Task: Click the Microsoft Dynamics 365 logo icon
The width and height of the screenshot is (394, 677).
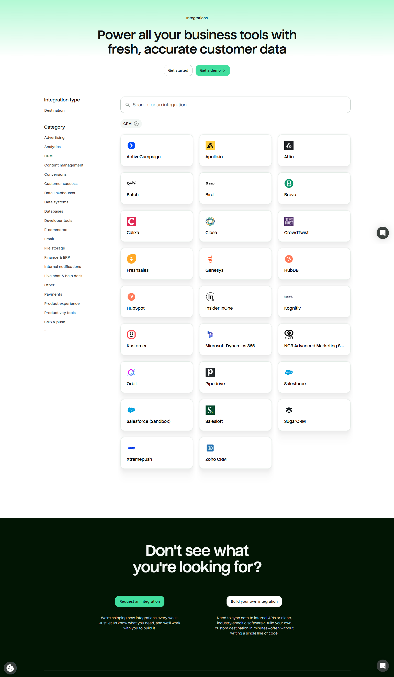Action: tap(210, 335)
